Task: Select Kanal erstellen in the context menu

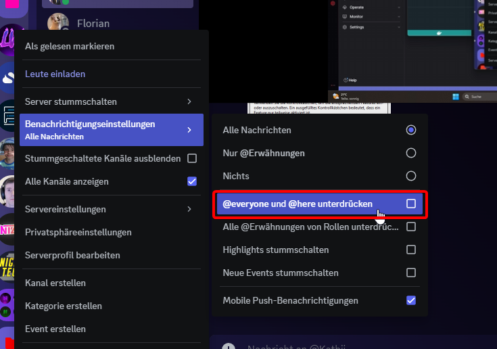Action: pyautogui.click(x=55, y=283)
